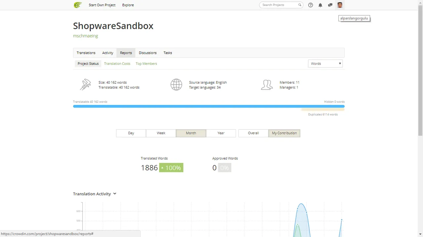Screen dimensions: 423x237
Task: Select the Month period toggle
Action: click(191, 133)
